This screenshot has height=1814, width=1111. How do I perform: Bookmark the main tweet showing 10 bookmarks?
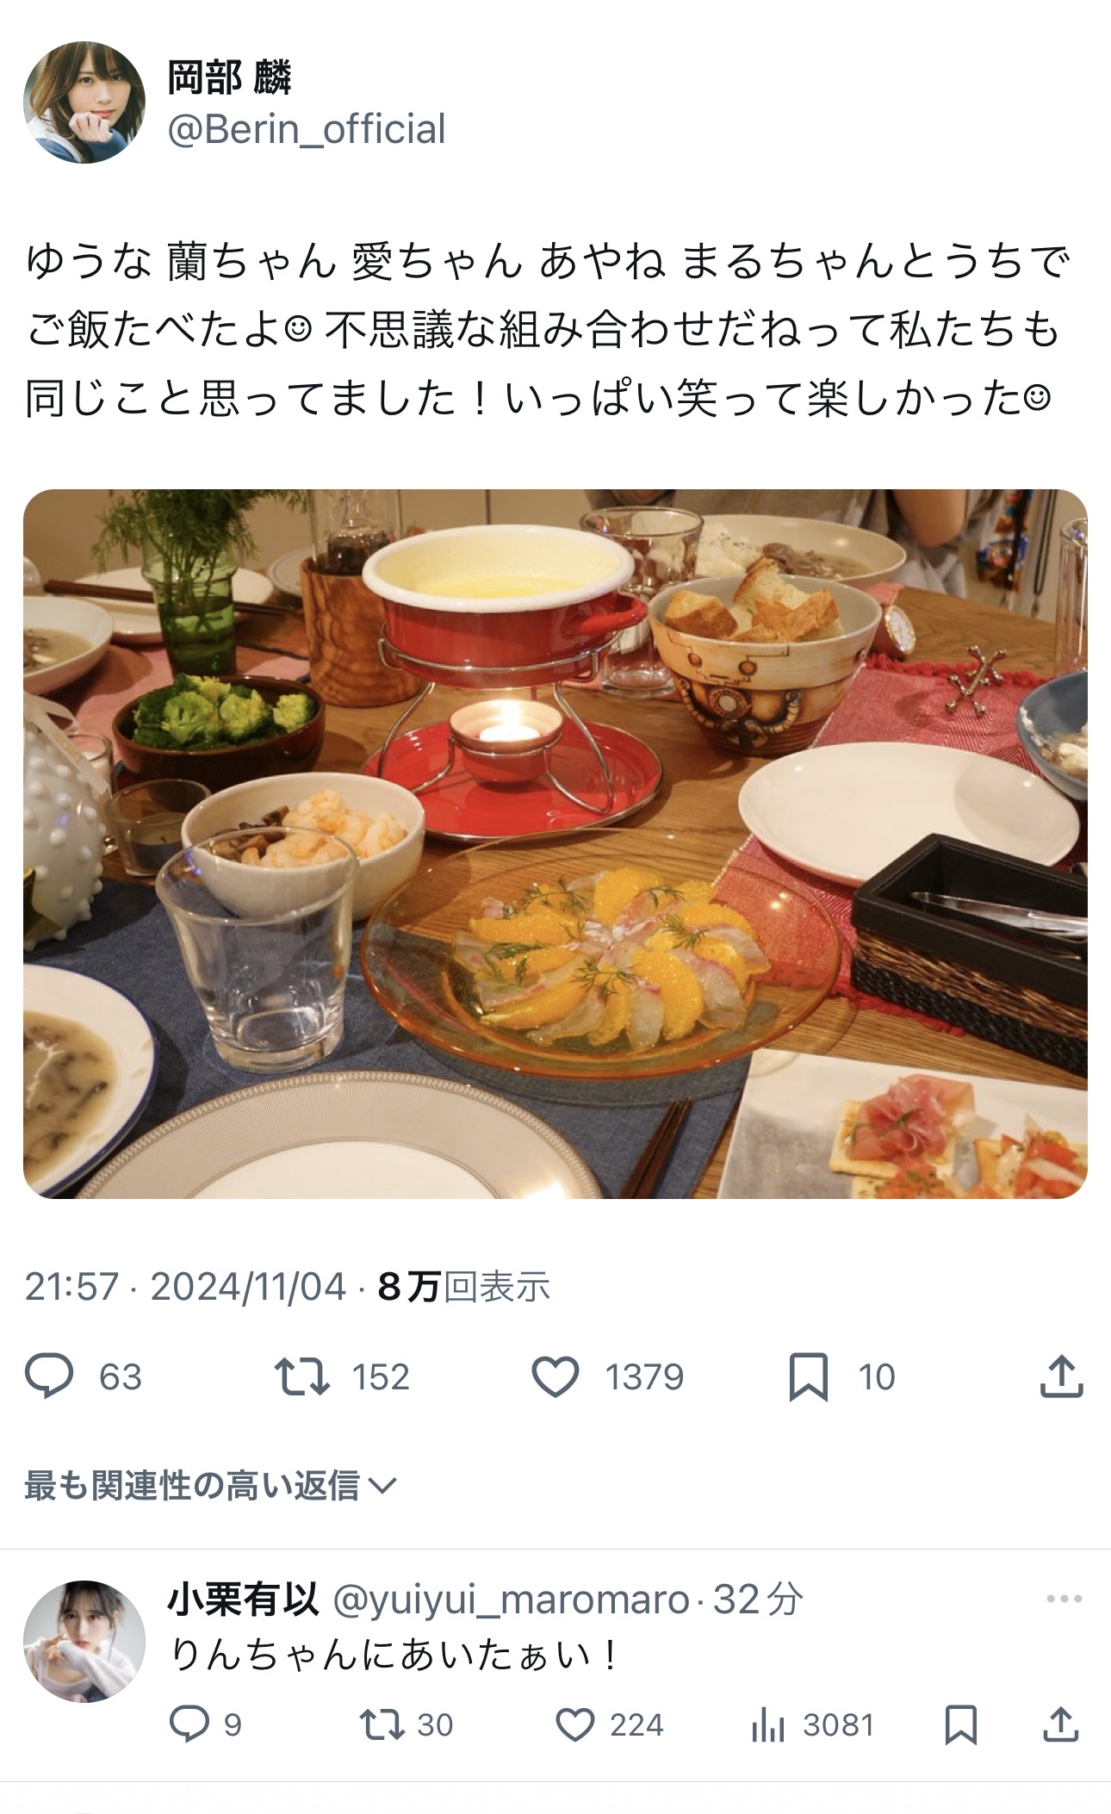[809, 1376]
